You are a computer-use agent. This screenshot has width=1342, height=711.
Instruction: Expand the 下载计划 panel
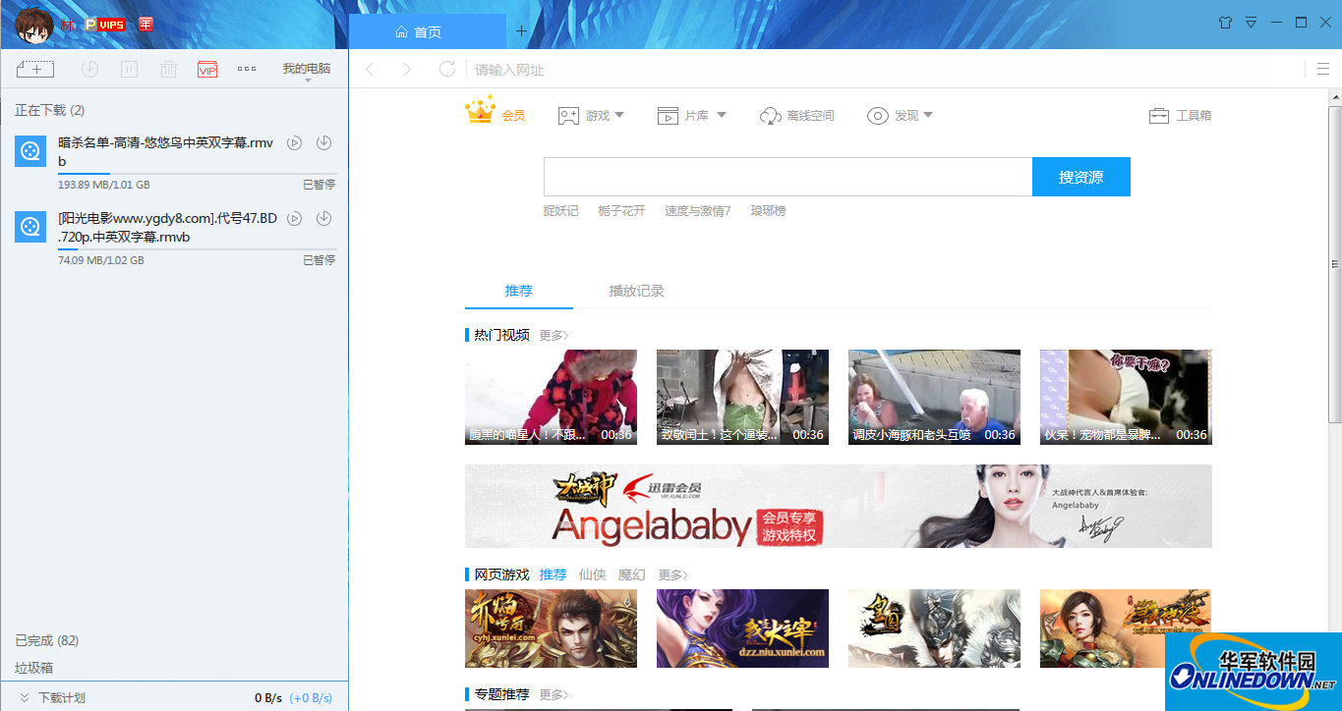coord(53,697)
